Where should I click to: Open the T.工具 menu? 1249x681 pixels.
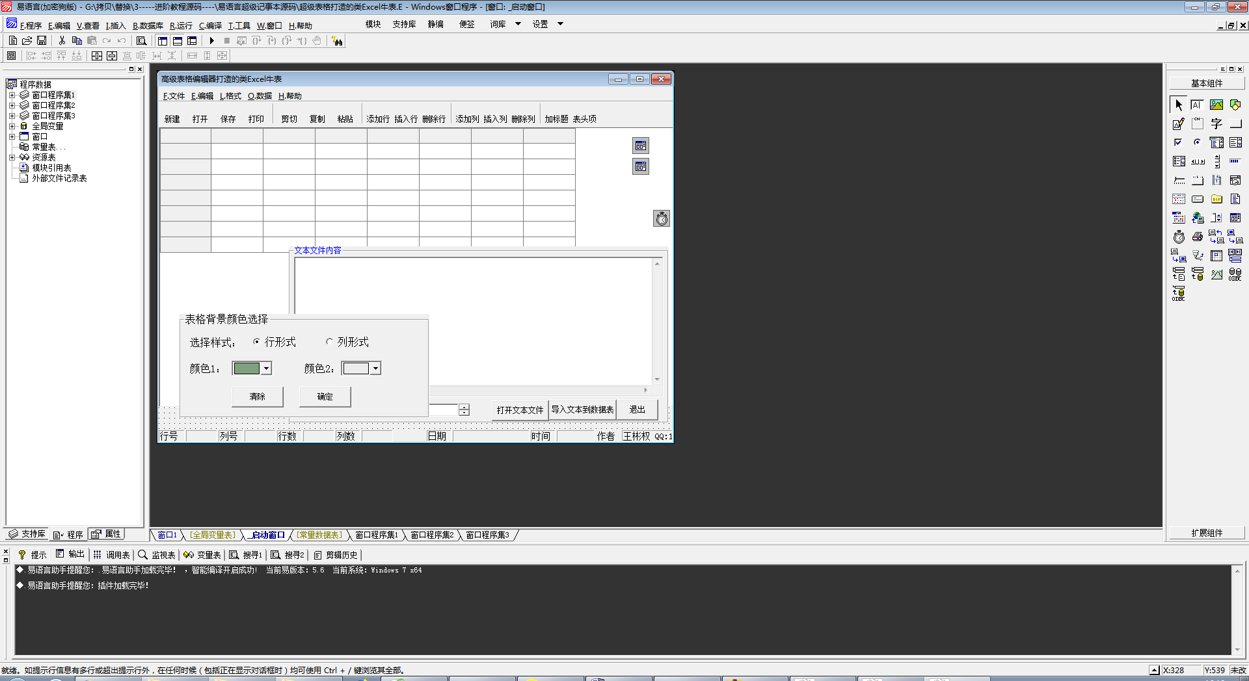tap(239, 26)
